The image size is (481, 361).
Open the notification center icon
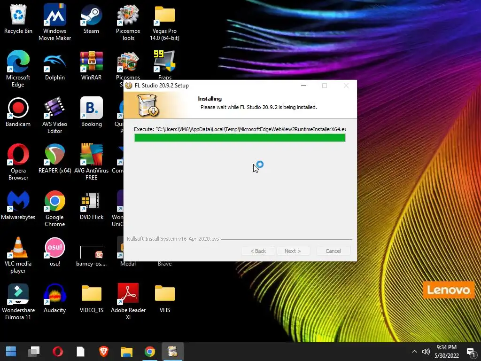coord(471,352)
